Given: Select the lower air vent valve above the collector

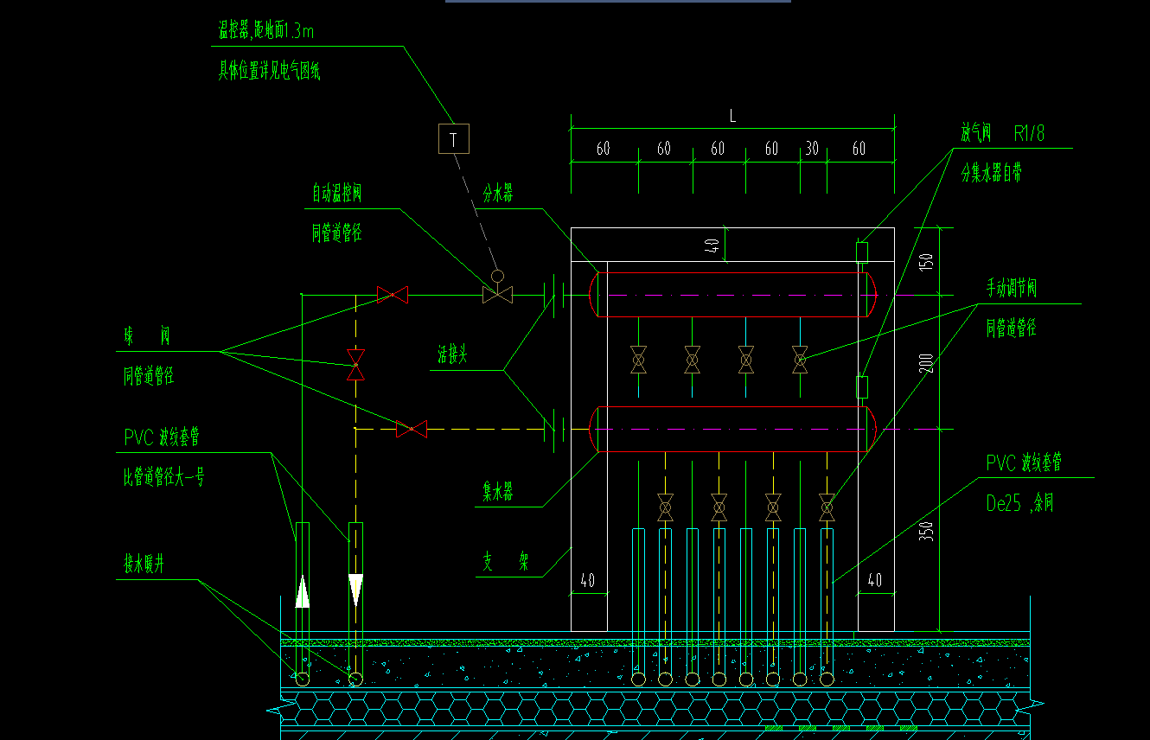Looking at the screenshot, I should coord(862,386).
